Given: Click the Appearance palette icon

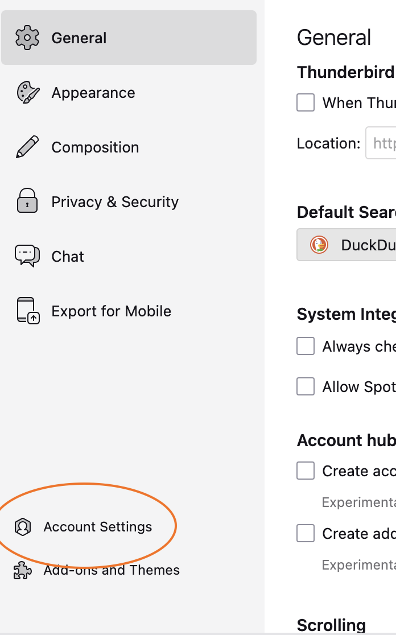Looking at the screenshot, I should click(x=27, y=93).
